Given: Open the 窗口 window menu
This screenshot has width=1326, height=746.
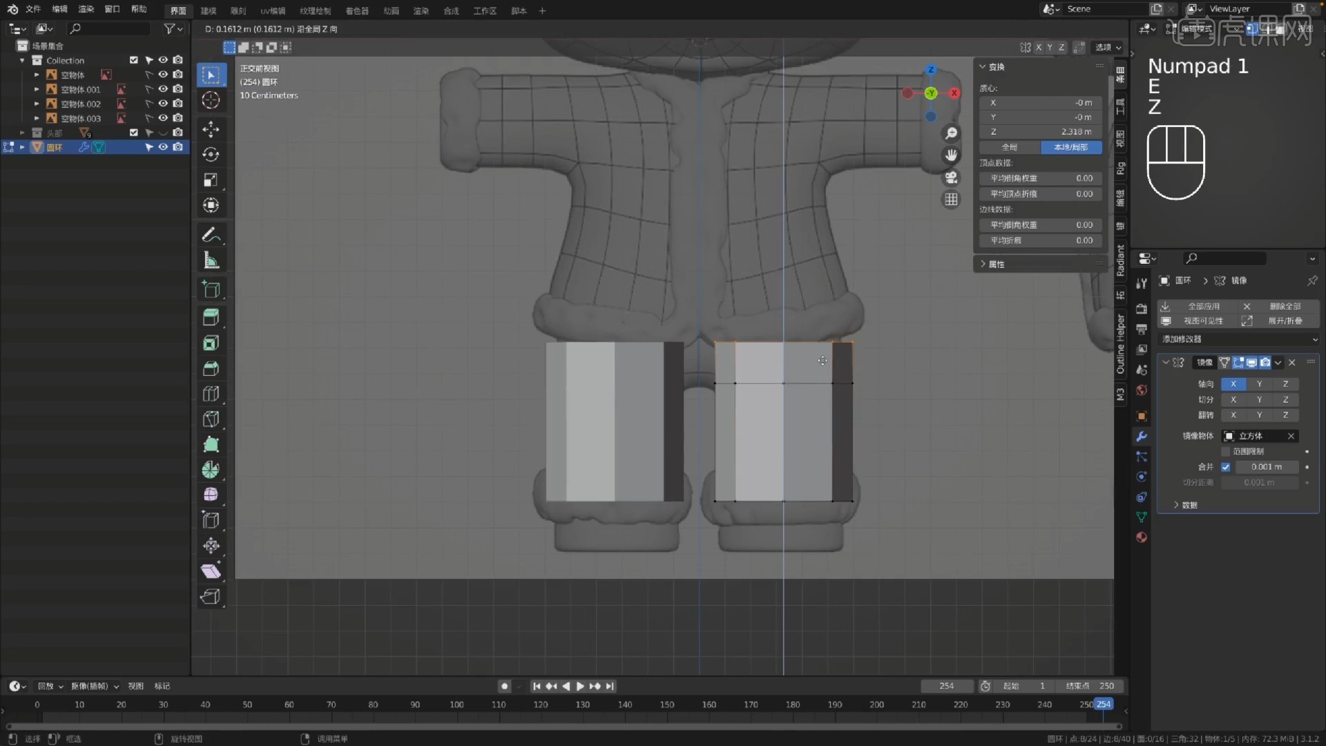Looking at the screenshot, I should 112,10.
